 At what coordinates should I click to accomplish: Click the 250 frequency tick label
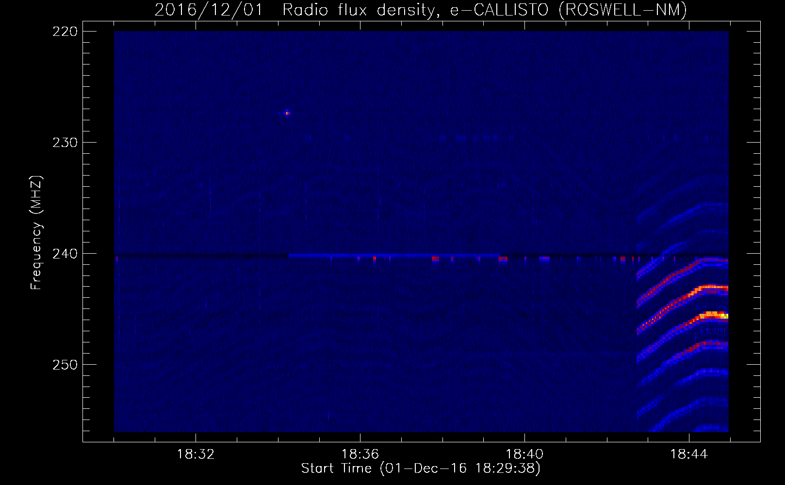pos(65,365)
